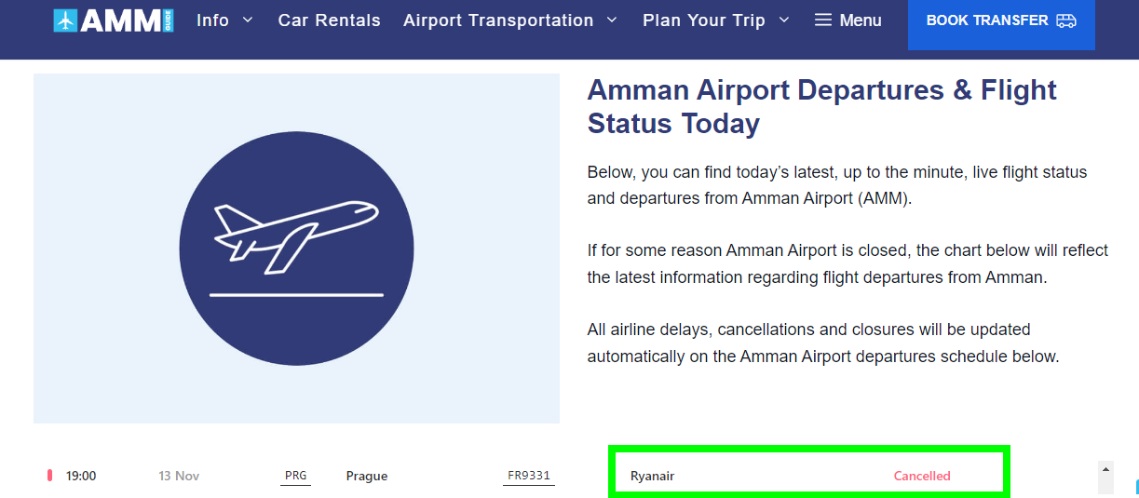Viewport: 1139px width, 498px height.
Task: Open the hamburger menu icon
Action: 823,20
